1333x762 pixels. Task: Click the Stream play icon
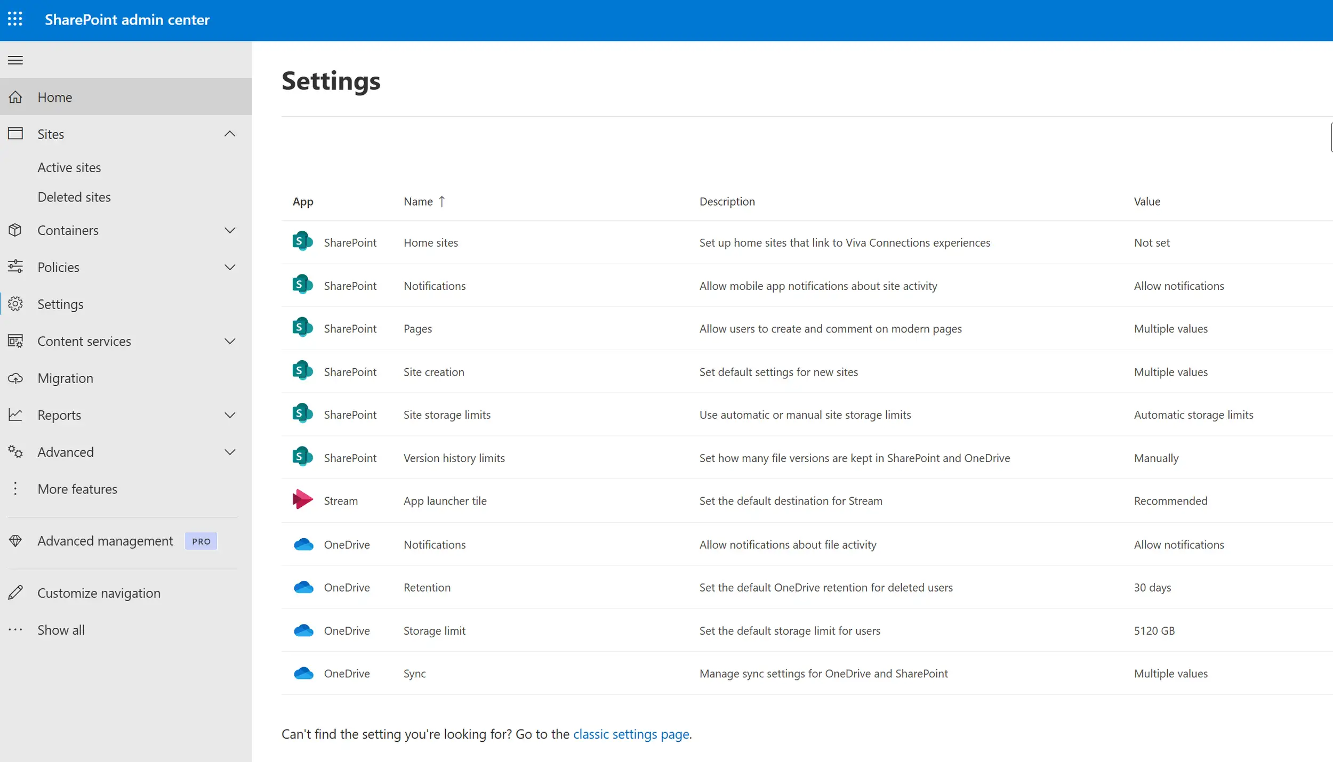pos(302,499)
